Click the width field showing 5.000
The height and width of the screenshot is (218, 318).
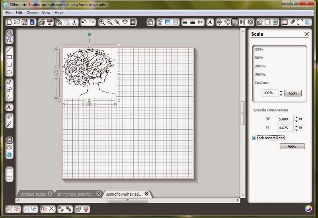click(x=285, y=119)
